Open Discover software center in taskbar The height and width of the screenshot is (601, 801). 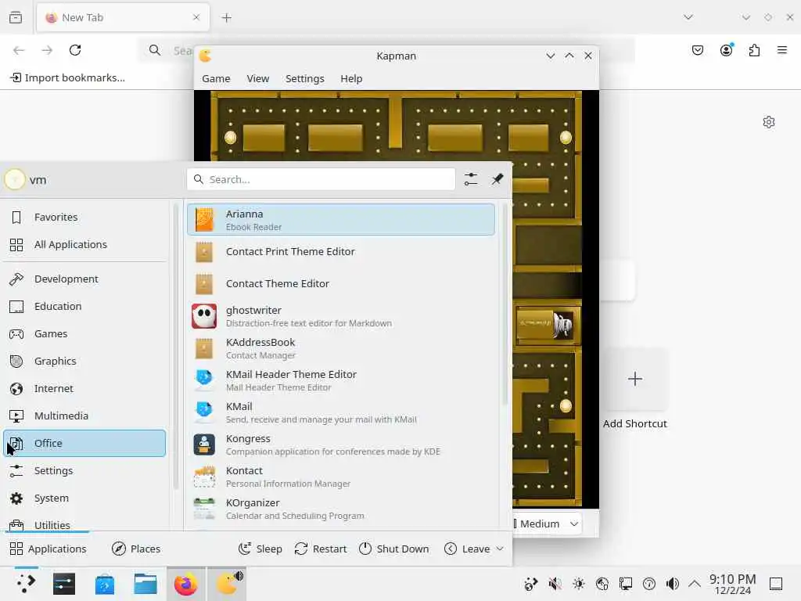pos(105,584)
